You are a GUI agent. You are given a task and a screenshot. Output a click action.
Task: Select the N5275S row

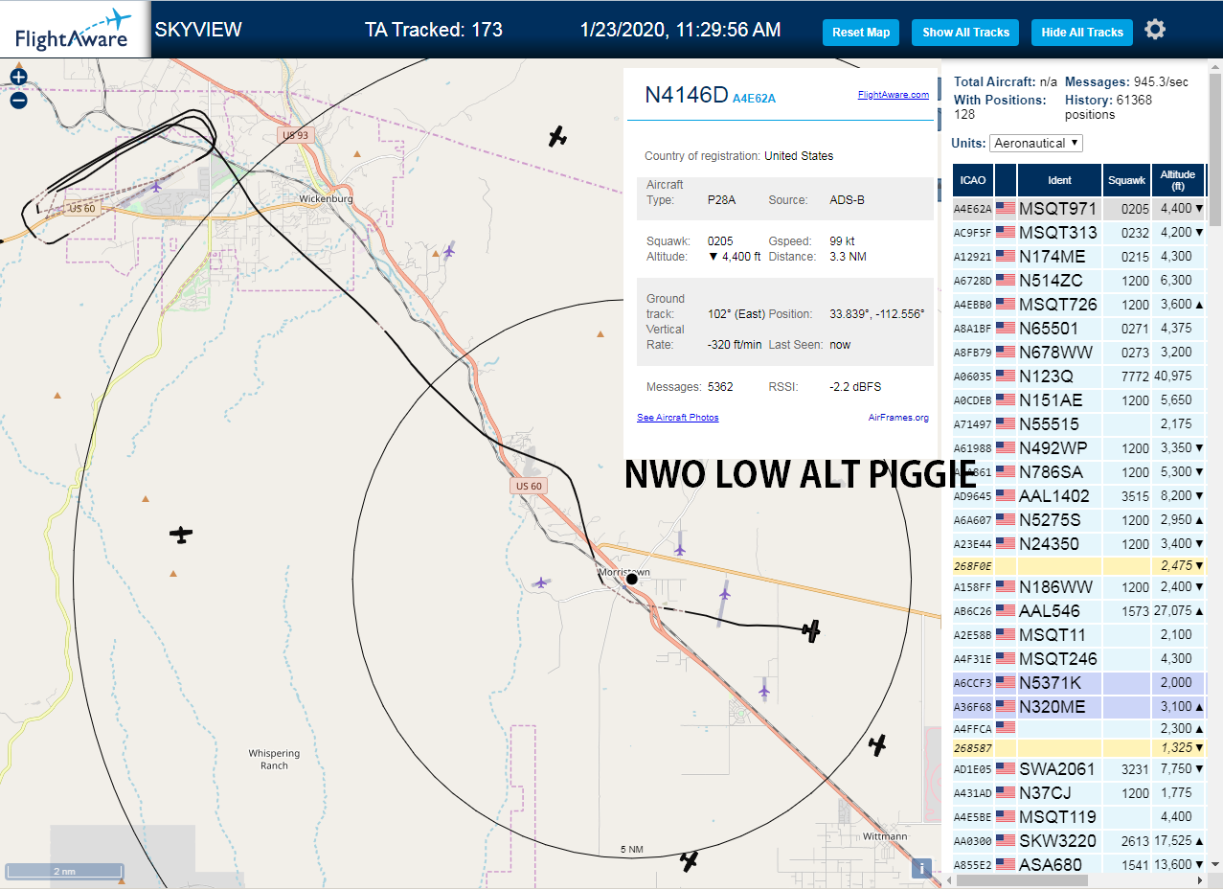pos(1079,519)
